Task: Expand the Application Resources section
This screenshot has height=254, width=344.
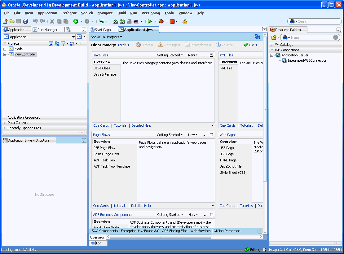Action: (x=4, y=118)
